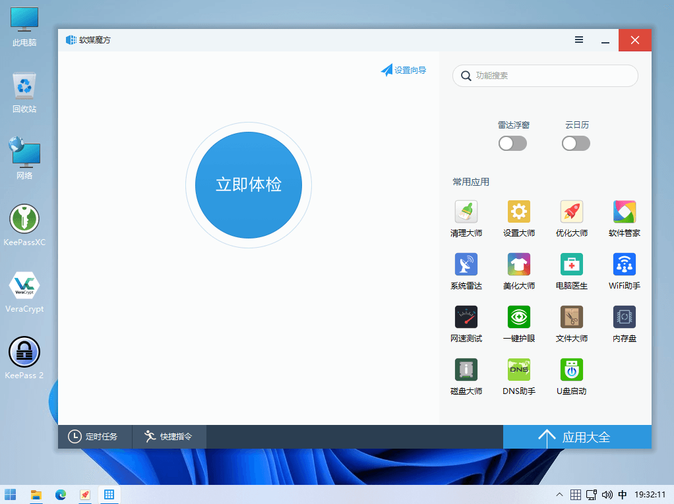Image resolution: width=674 pixels, height=504 pixels.
Task: Open the clock showing 19:32:11
Action: pos(650,495)
